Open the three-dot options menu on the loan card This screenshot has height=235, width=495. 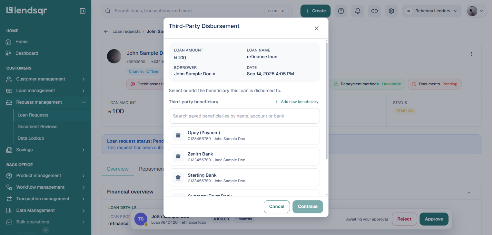(x=471, y=54)
